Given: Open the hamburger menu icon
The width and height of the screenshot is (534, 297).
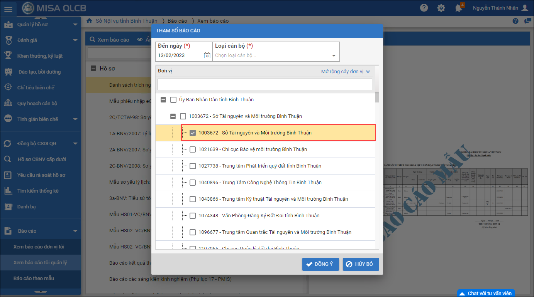Looking at the screenshot, I should tap(8, 8).
